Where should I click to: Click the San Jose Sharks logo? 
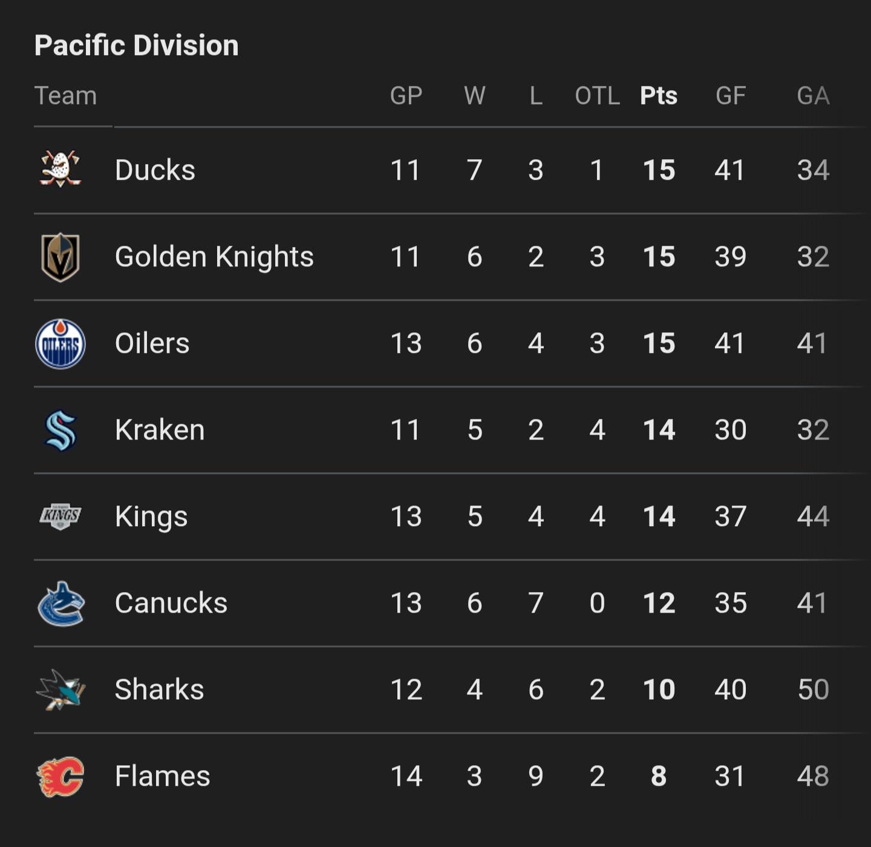pyautogui.click(x=60, y=690)
